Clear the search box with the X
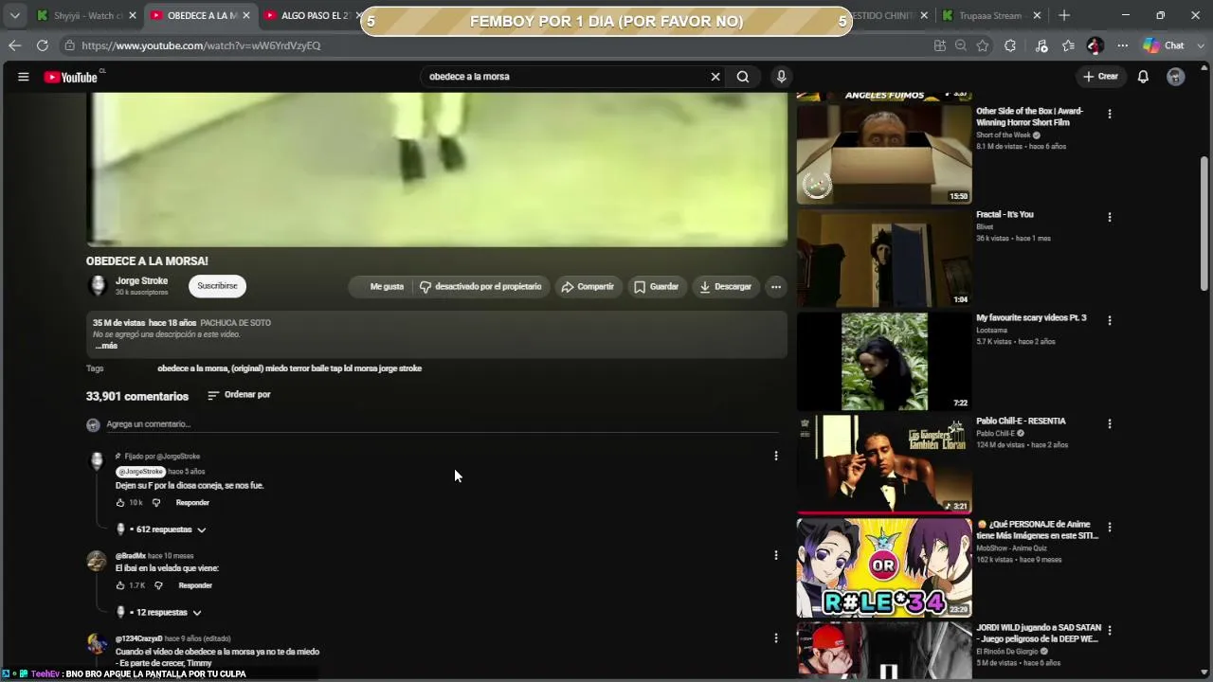The image size is (1213, 682). click(715, 77)
